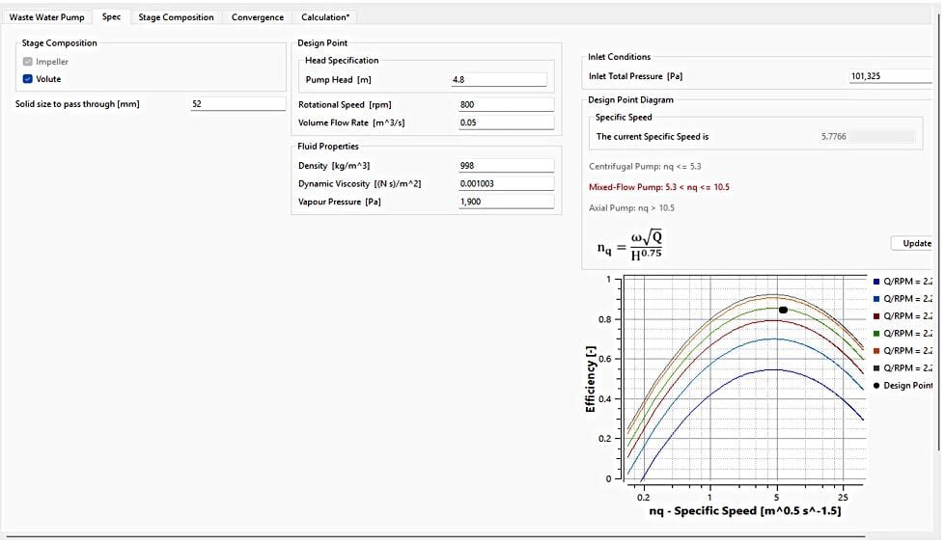Open the Stage Composition tab

tap(176, 16)
